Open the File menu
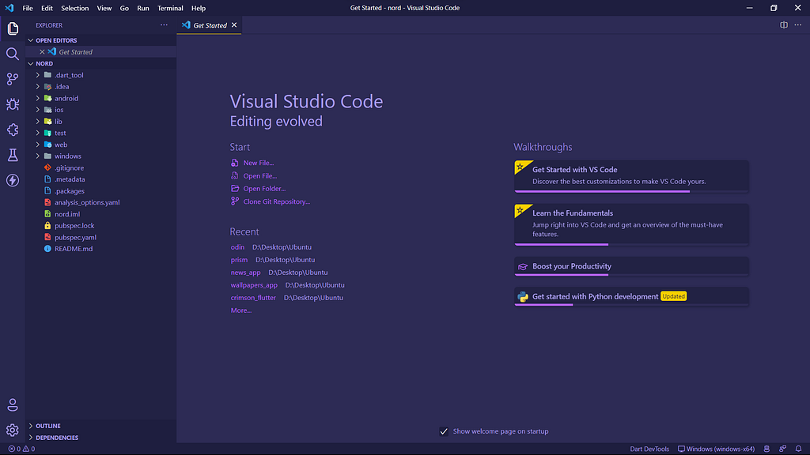This screenshot has height=455, width=810. 28,8
